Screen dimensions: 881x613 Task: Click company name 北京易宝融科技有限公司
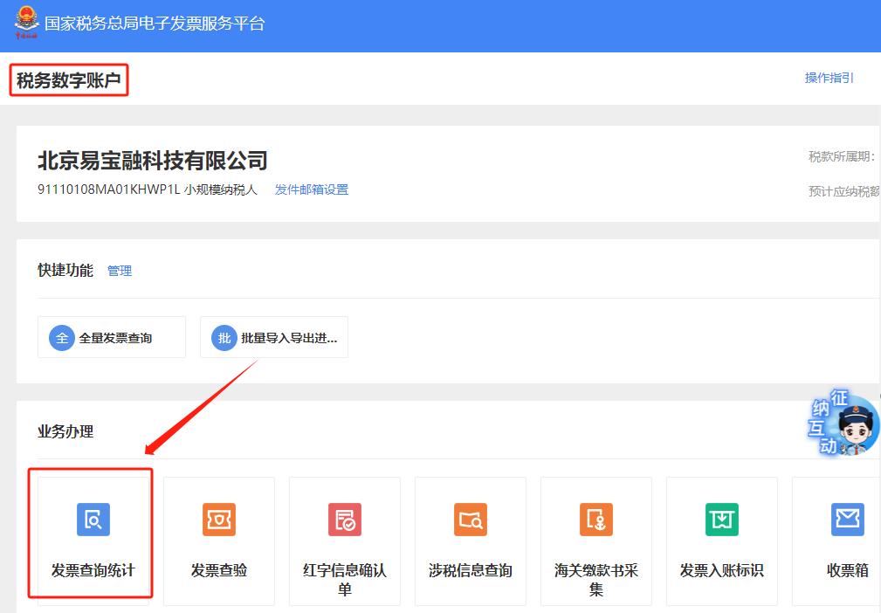tap(152, 161)
